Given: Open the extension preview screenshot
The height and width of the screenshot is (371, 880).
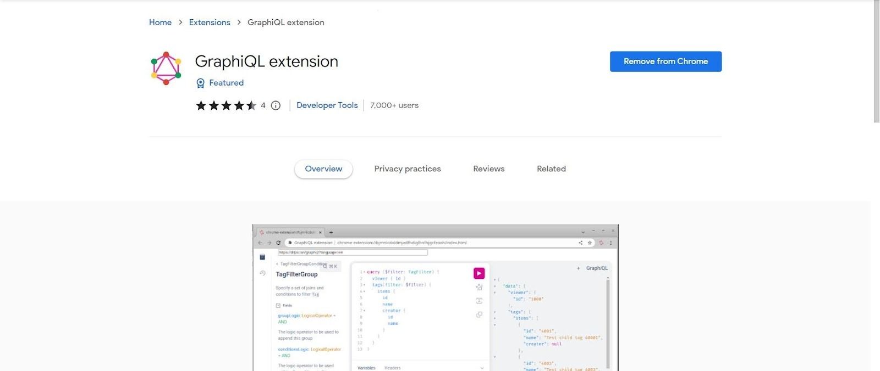Looking at the screenshot, I should coord(435,297).
